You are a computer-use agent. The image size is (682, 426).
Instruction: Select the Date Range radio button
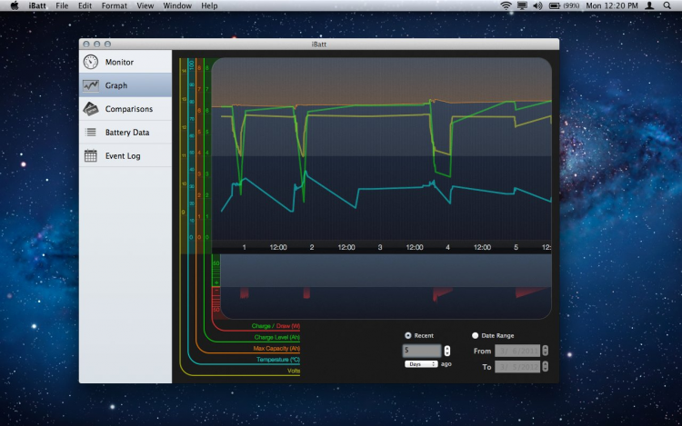pos(475,335)
